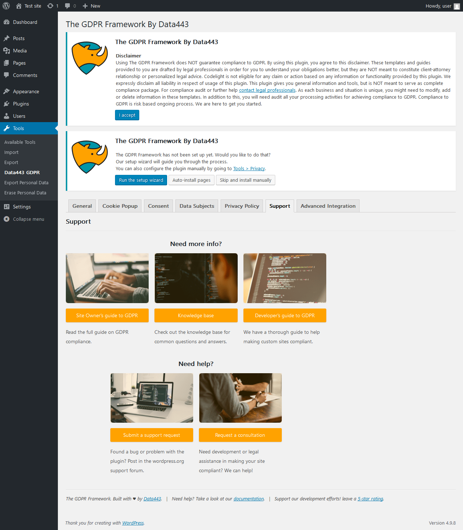Open the Advanced Integration tab
Screen dimensions: 463x530
click(x=328, y=206)
